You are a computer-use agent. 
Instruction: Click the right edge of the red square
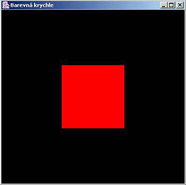pos(124,96)
